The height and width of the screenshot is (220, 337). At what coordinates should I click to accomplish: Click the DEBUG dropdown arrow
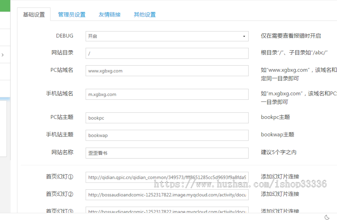tap(244, 36)
